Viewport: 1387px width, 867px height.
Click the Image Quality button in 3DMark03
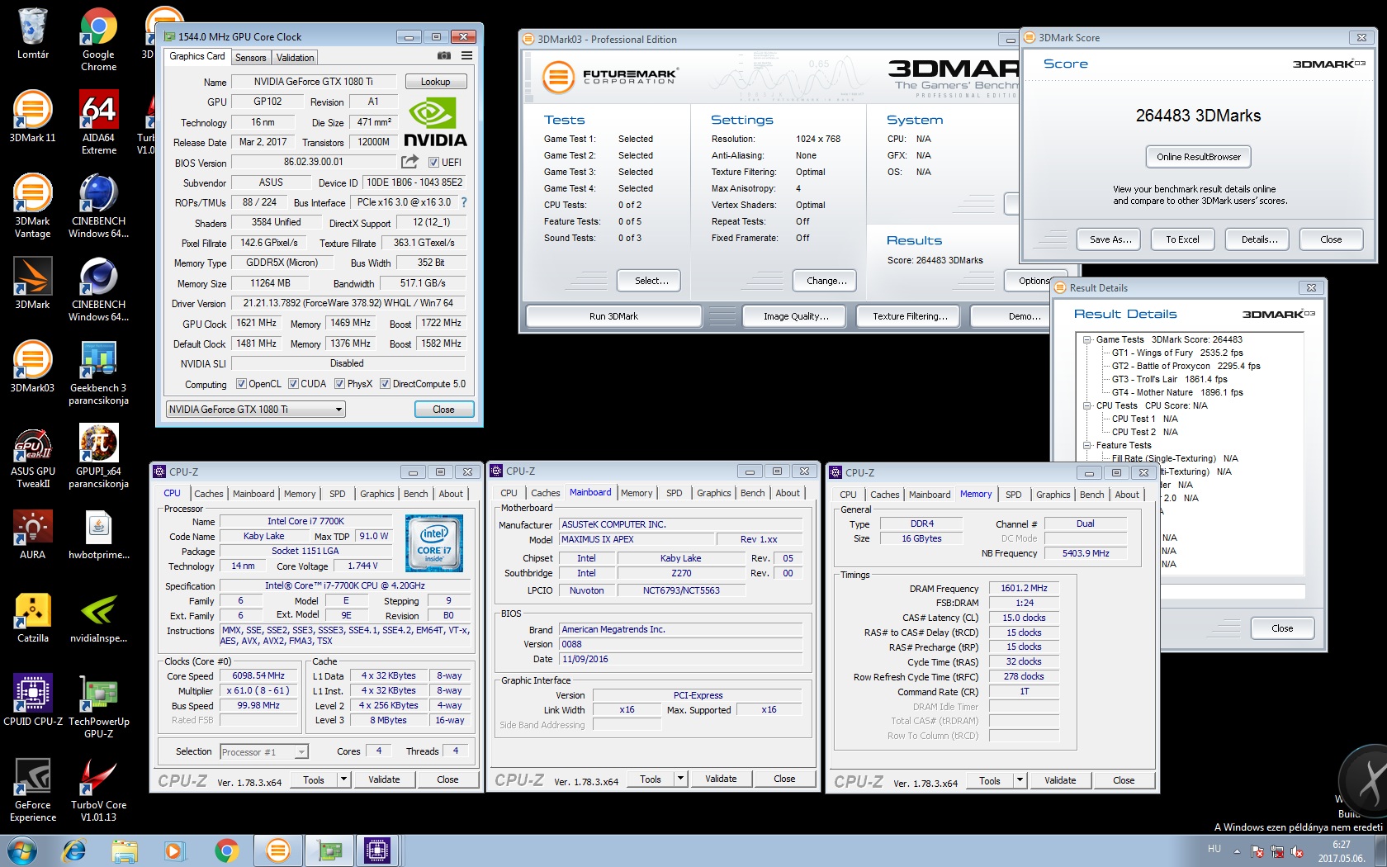796,316
